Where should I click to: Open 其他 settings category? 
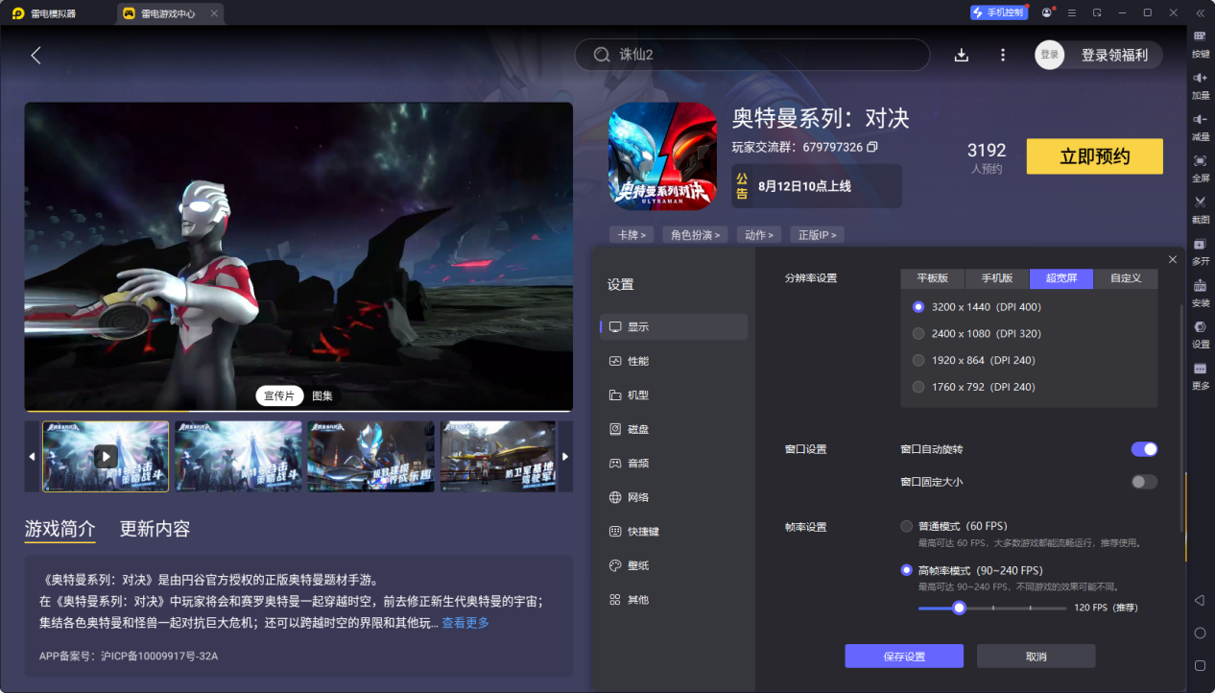(x=674, y=600)
